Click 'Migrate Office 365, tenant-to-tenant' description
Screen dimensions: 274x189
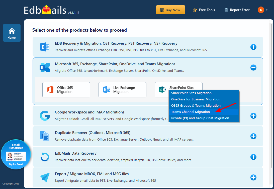point(119,71)
